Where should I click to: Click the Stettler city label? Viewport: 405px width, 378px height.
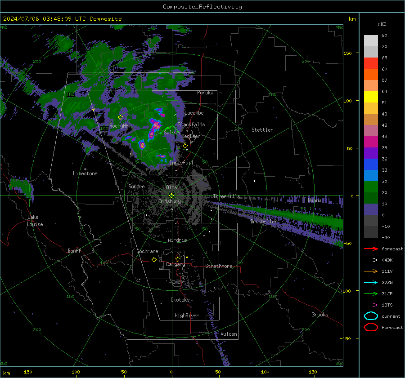(x=262, y=130)
